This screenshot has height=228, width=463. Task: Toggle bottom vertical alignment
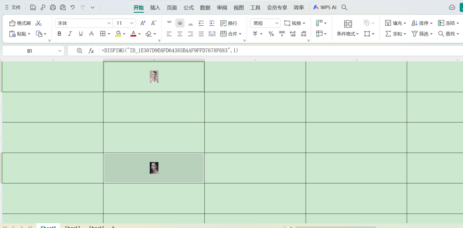tap(191, 23)
